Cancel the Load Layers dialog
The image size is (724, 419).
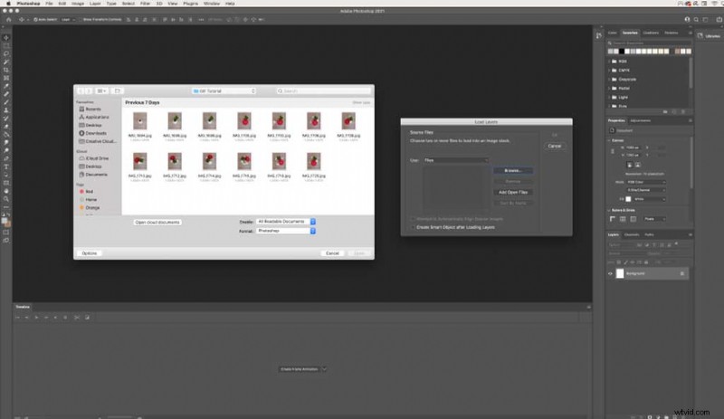(555, 146)
